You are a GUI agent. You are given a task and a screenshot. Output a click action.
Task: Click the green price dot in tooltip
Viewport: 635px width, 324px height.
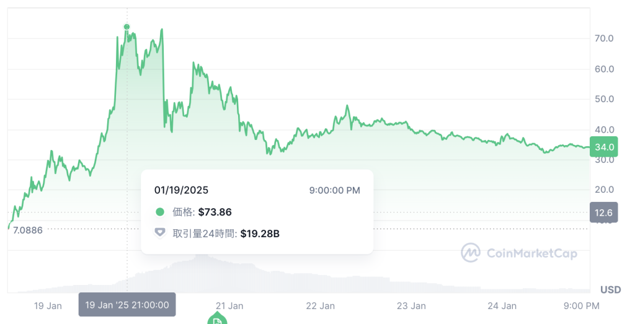pyautogui.click(x=160, y=212)
